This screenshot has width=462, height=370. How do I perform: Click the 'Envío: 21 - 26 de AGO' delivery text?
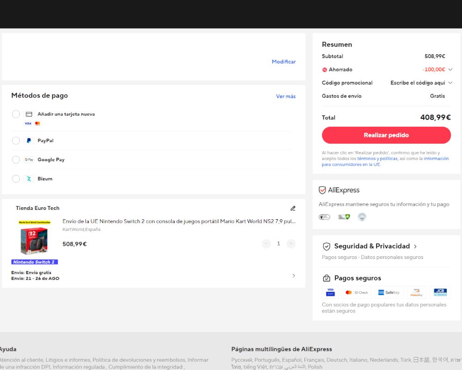36,278
